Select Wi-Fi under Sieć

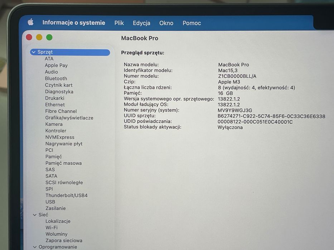point(51,228)
